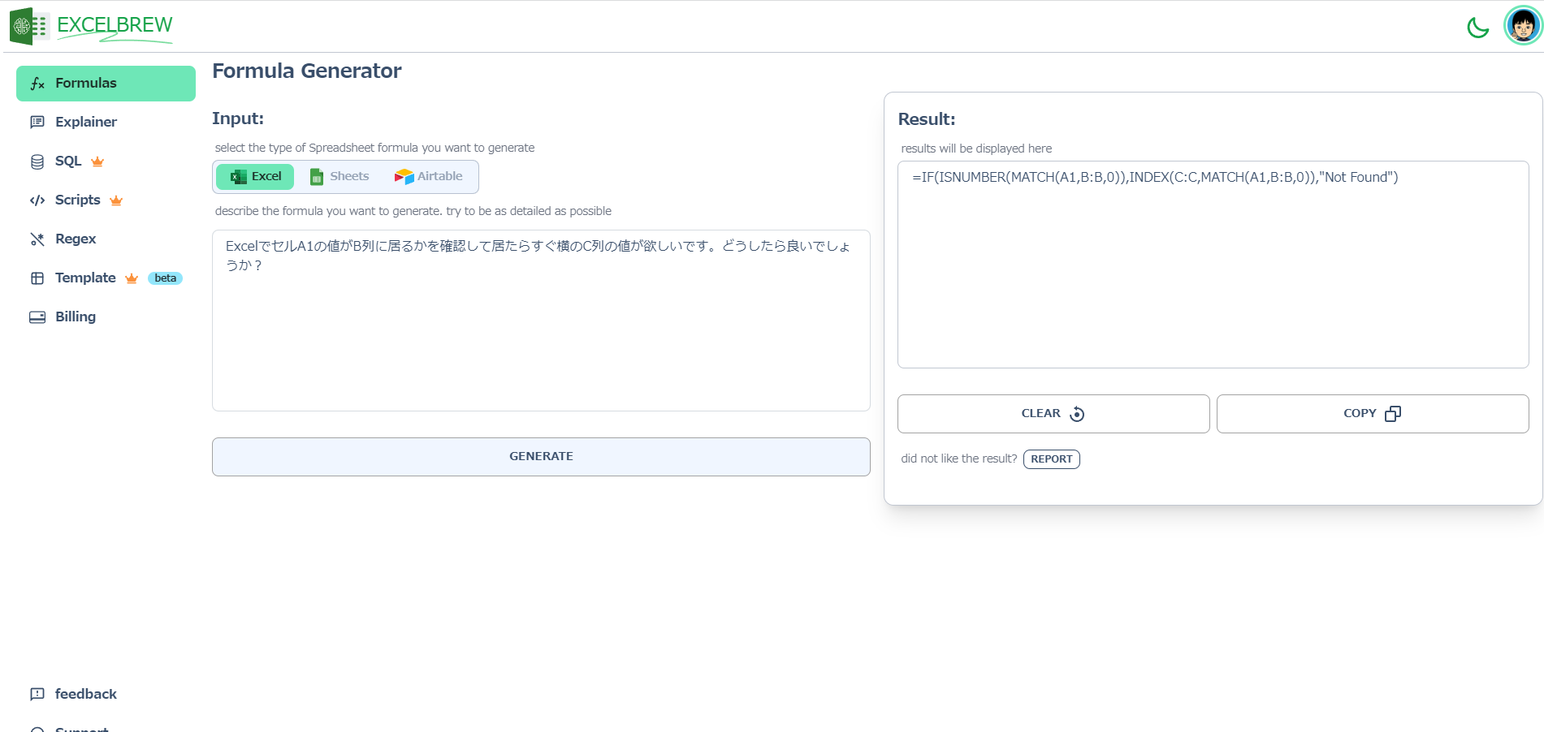Image resolution: width=1544 pixels, height=732 pixels.
Task: Select the Sheets formula type
Action: 340,177
